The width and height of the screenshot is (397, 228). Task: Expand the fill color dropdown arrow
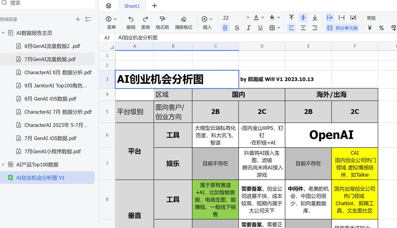click(x=279, y=18)
